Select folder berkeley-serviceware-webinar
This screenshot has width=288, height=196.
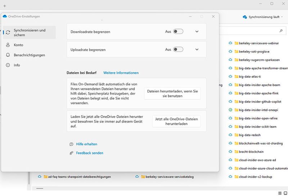[x=258, y=43]
